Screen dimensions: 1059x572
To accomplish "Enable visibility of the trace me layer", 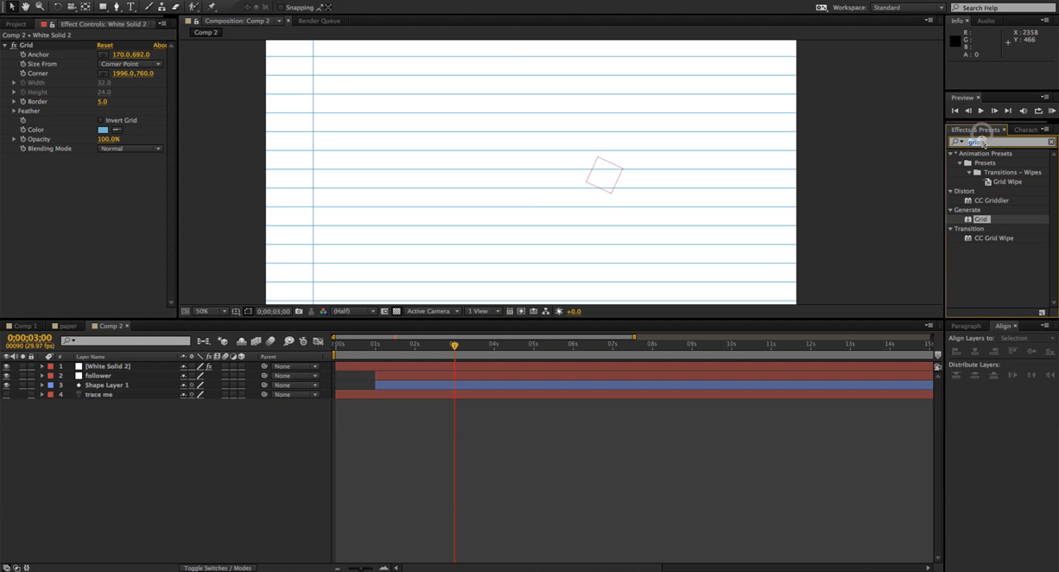I will (6, 394).
